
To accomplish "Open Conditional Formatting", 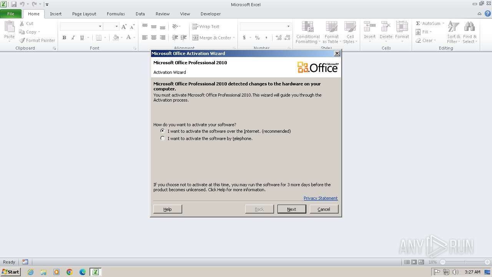I will [x=308, y=32].
